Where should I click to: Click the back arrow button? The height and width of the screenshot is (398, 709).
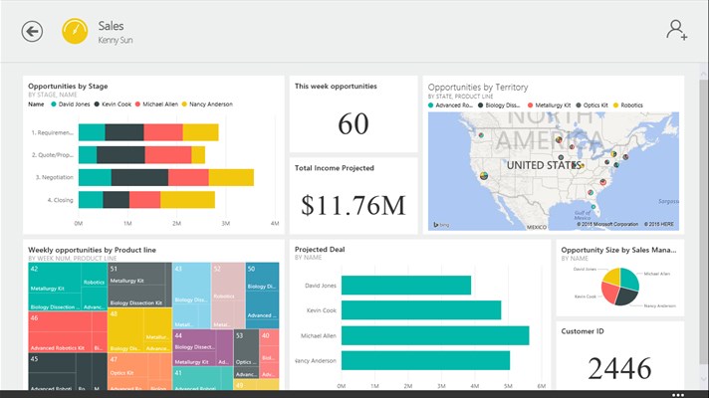pos(32,32)
